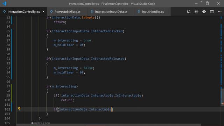Click the C# file icon on InteractionController.cs tab
This screenshot has width=224, height=126.
[5, 12]
